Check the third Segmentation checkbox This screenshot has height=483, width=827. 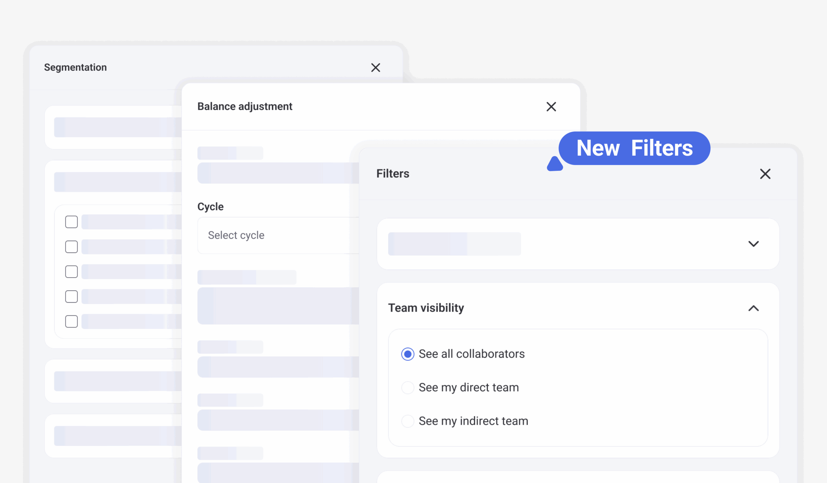71,272
